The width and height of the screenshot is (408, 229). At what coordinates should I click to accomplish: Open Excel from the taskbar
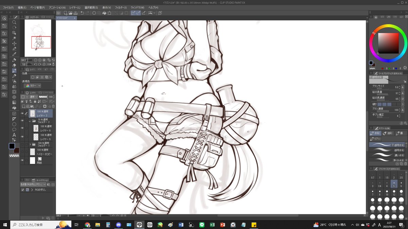point(211,225)
